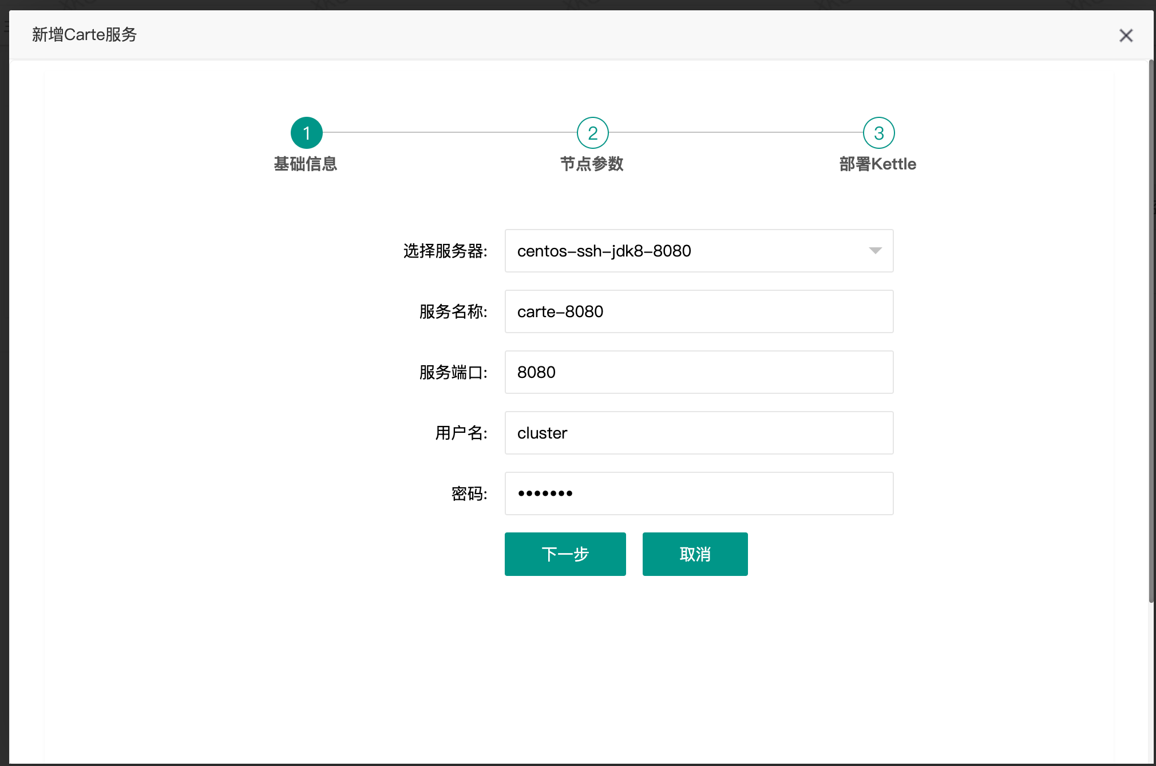Image resolution: width=1156 pixels, height=766 pixels.
Task: Click the dropdown arrow next to centos-ssh-jdk8-8080
Action: [x=874, y=251]
